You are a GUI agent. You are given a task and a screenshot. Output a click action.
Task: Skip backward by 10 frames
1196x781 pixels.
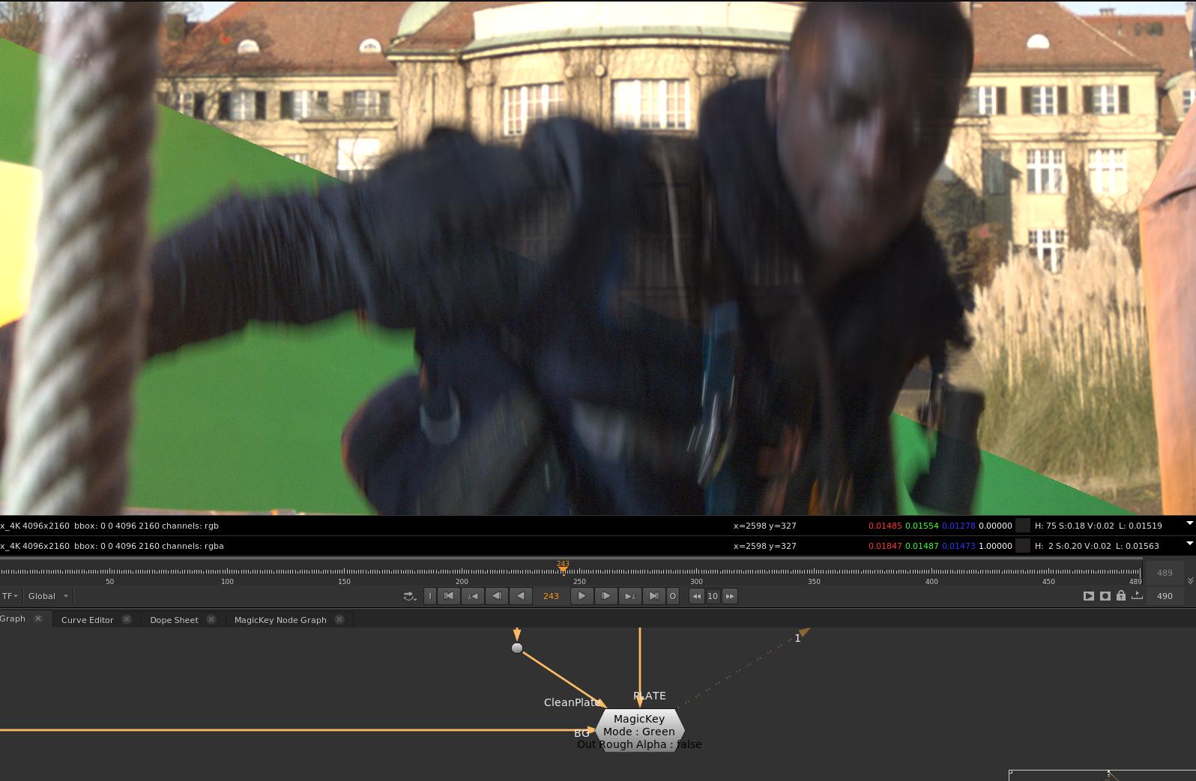click(x=696, y=596)
